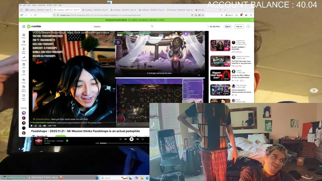
Task: Open Partner Rumble X SimuverseDen thumbnail
Action: coord(220,90)
